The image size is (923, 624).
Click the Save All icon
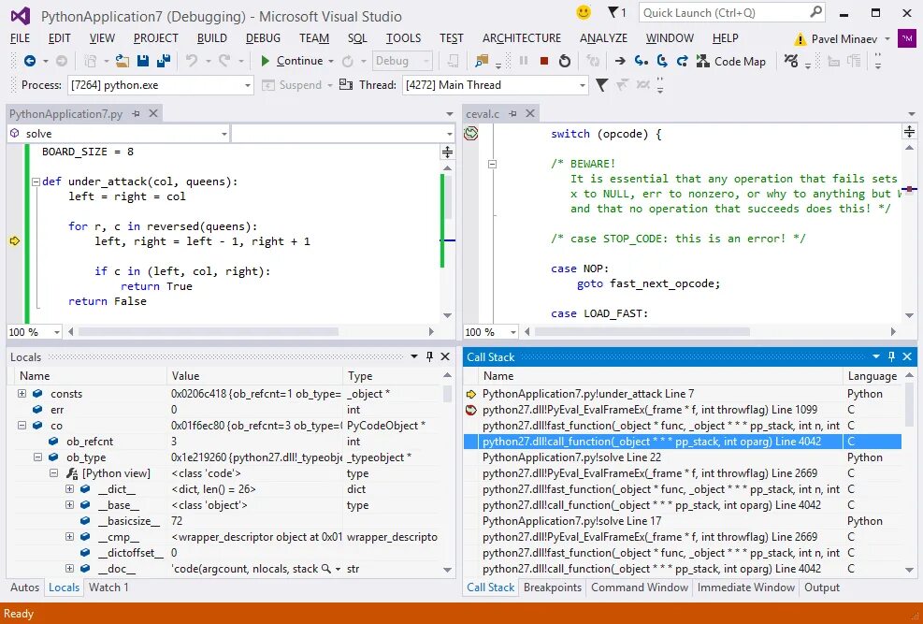[164, 61]
